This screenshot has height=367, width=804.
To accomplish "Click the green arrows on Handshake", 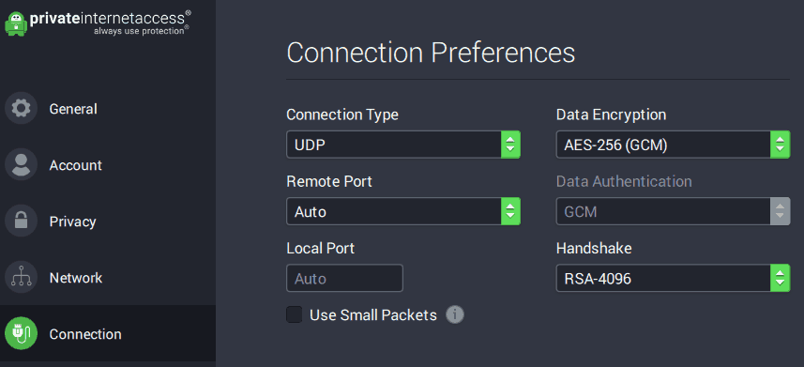I will coord(780,278).
